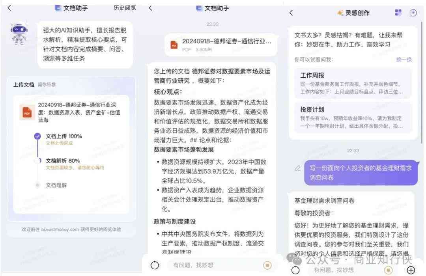Open the uploaded PDF file icon in upload card
This screenshot has width=426, height=276.
coord(27,112)
